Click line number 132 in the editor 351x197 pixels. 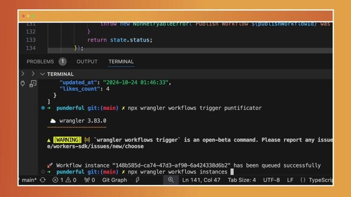[x=31, y=32]
